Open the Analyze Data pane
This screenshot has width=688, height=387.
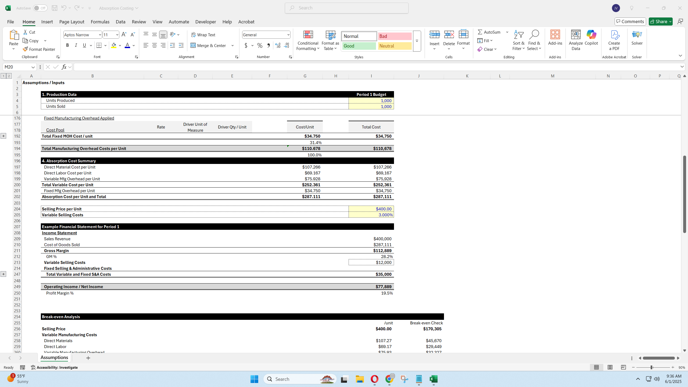pos(575,40)
